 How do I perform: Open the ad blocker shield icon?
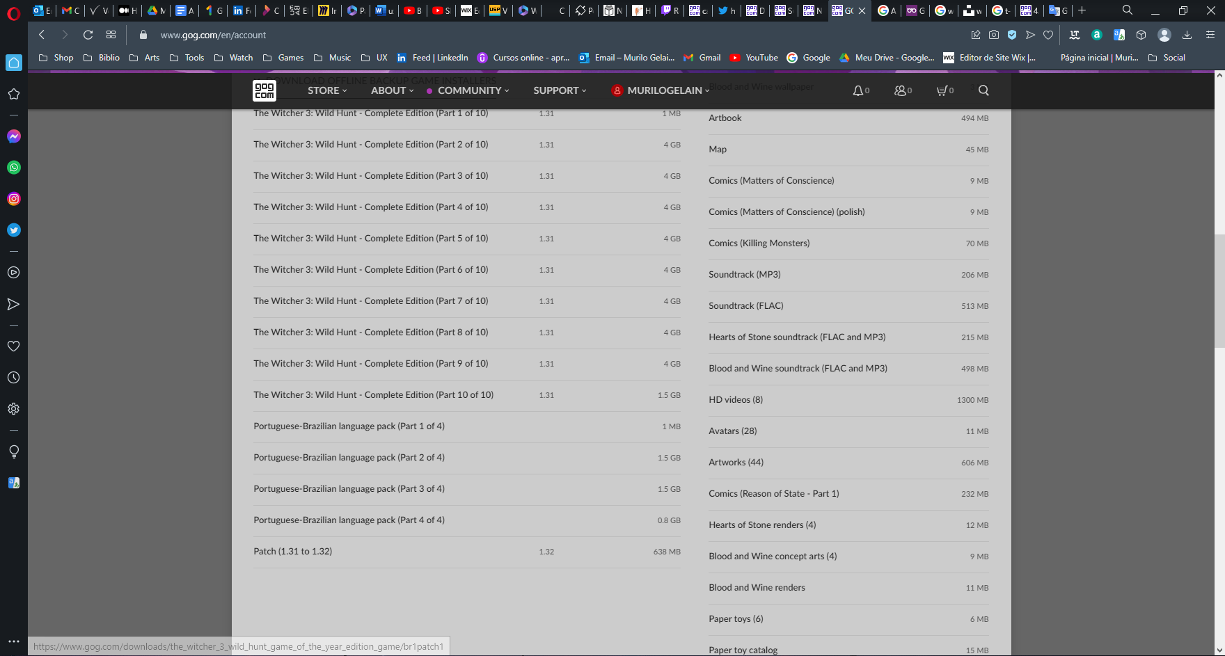point(1012,35)
